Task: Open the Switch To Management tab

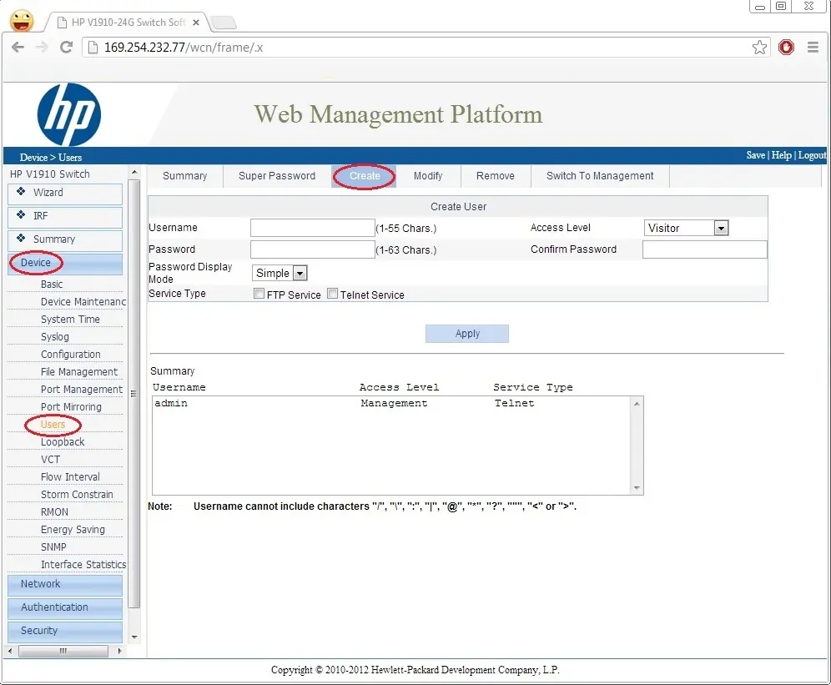Action: [x=600, y=176]
